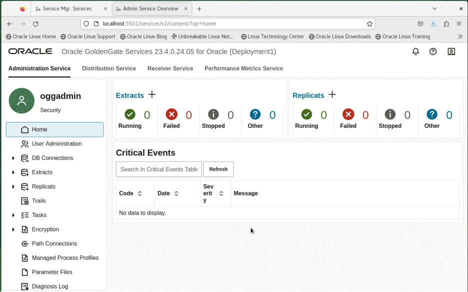This screenshot has height=292, width=468.
Task: Switch to Receiver Service tab
Action: 170,68
